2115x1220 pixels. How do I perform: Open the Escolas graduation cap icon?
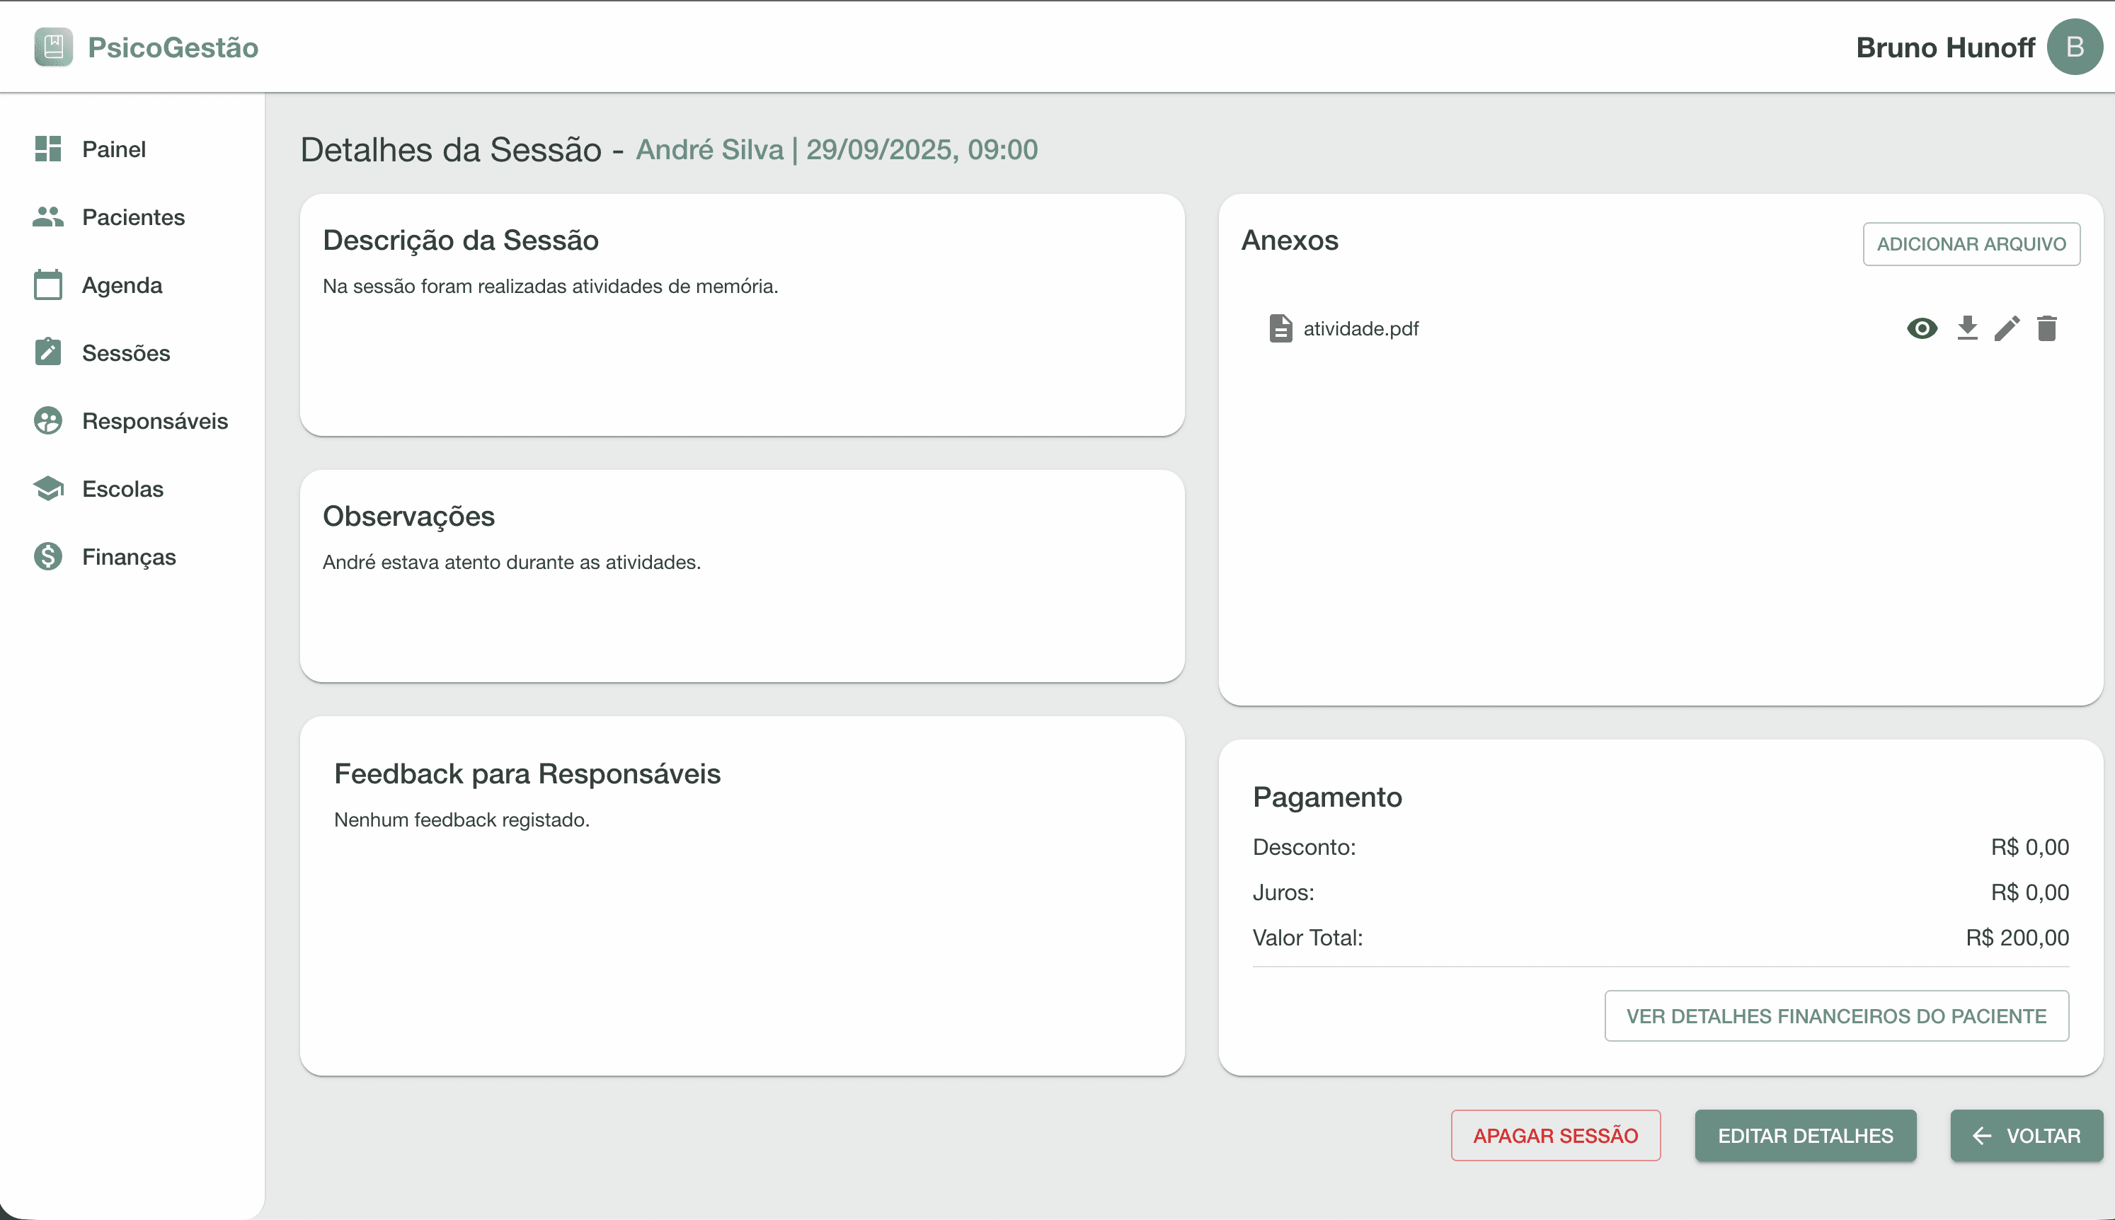pos(47,488)
